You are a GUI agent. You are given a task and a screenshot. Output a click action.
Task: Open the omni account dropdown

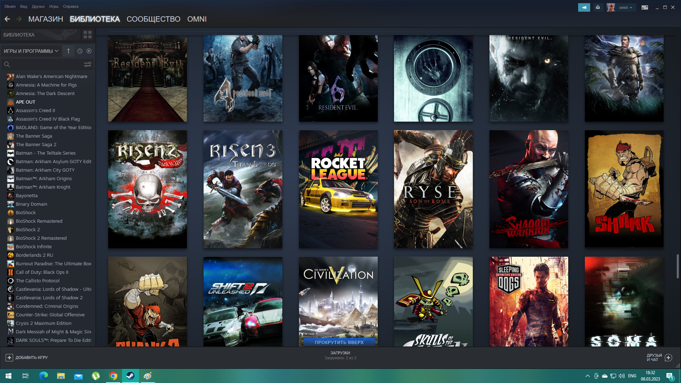(x=626, y=7)
